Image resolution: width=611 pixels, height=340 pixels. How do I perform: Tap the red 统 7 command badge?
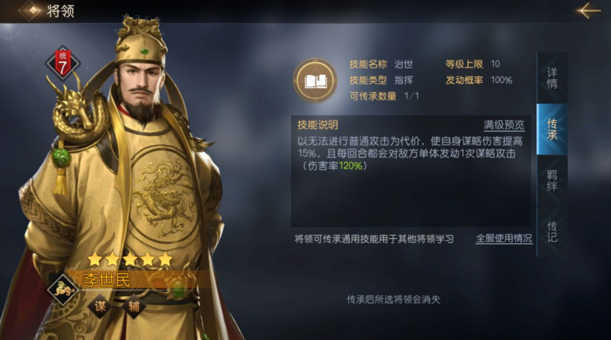(x=63, y=63)
